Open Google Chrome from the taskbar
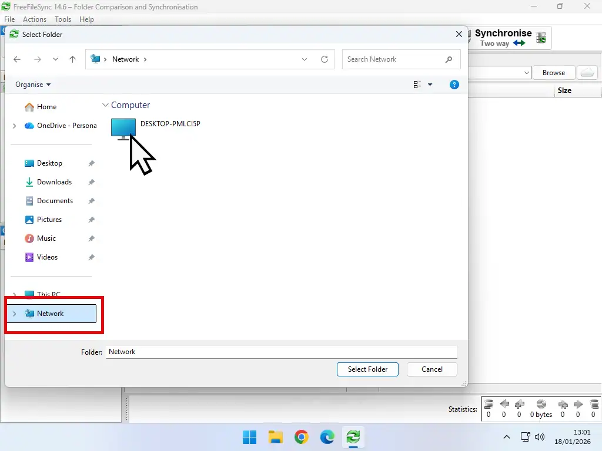The image size is (602, 451). 301,437
